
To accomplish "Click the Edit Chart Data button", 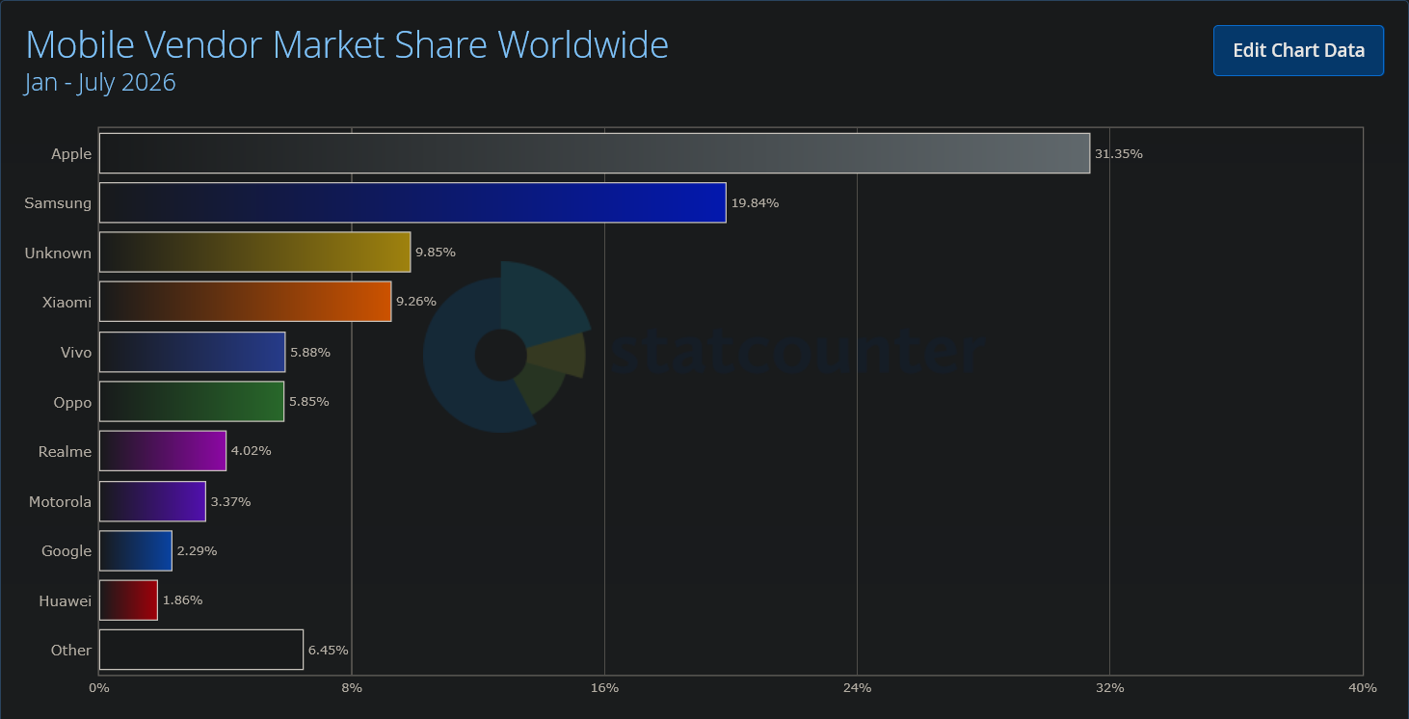I will [1298, 50].
